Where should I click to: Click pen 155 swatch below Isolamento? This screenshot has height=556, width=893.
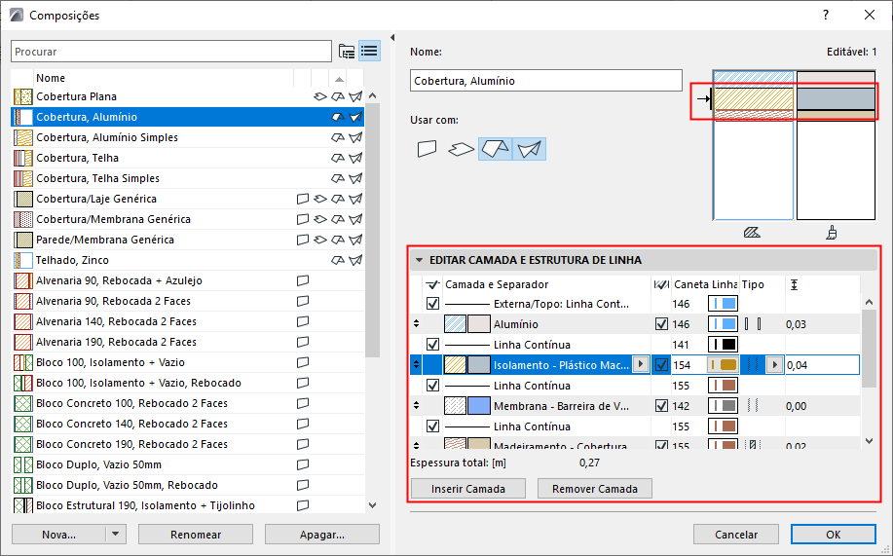coord(723,386)
